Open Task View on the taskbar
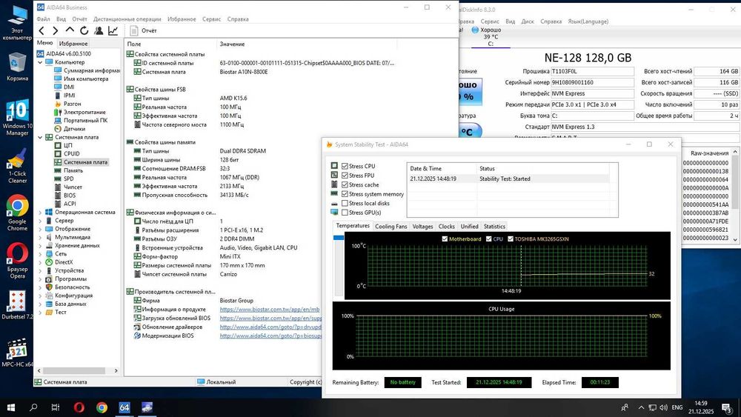Screen dimensions: 741x417 [x=56, y=407]
